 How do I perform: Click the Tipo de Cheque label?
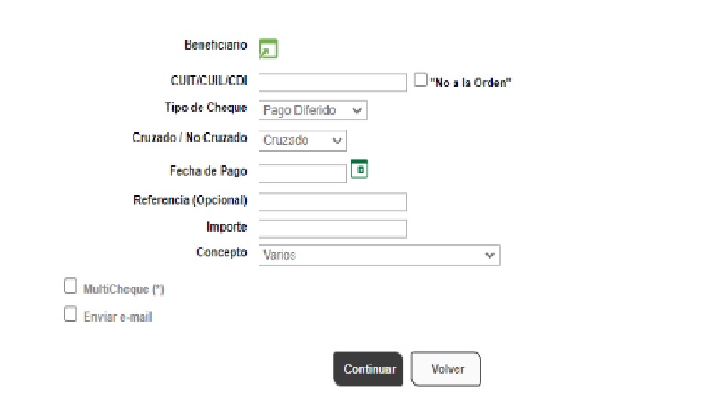click(205, 108)
